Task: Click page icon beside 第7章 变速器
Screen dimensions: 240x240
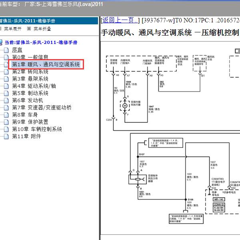Action: coord(6,107)
